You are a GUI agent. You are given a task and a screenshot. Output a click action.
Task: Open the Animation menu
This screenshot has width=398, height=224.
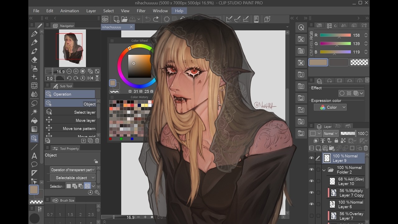coord(70,11)
